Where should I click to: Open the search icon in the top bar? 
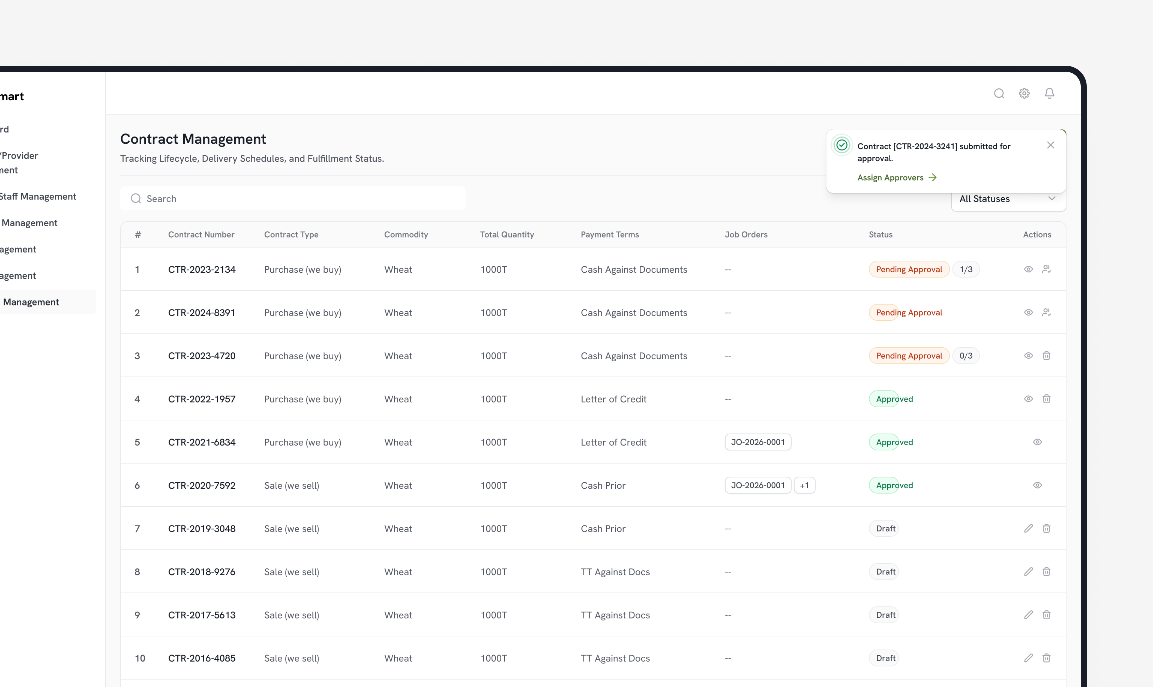click(999, 94)
